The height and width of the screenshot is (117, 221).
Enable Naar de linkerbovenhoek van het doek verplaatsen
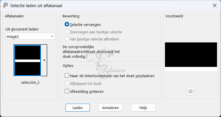point(110,76)
